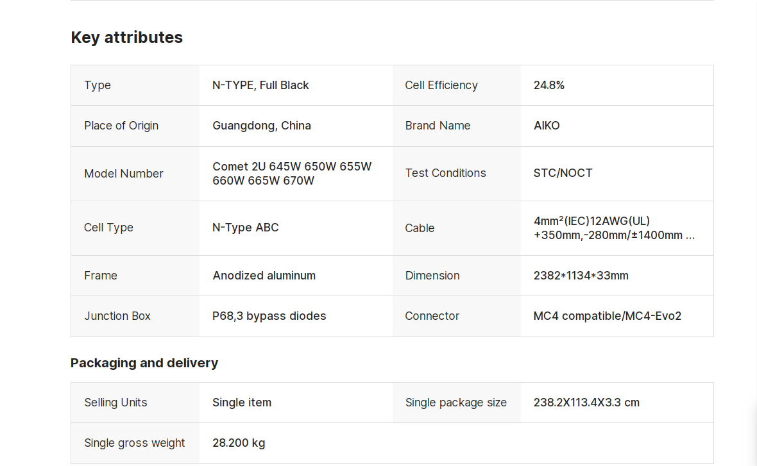Select the Cell Efficiency label
757x466 pixels.
441,85
